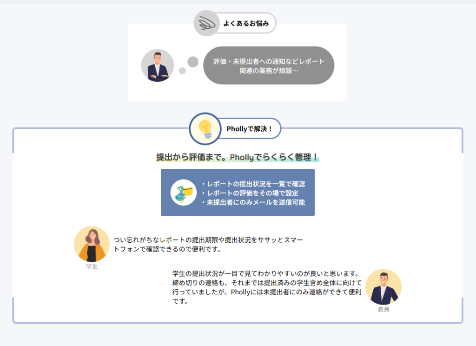Click the smallest gray thought bubble dot
Viewport: 476px width, 346px height.
(x=182, y=71)
